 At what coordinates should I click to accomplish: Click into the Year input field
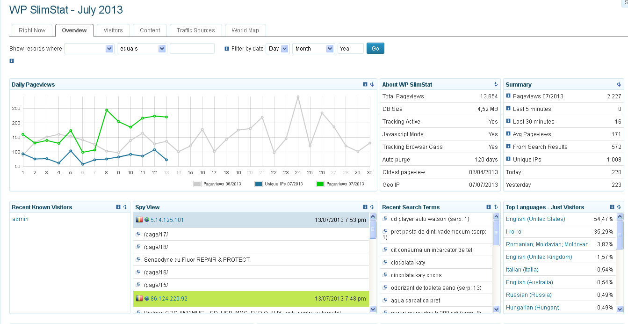[x=350, y=49]
